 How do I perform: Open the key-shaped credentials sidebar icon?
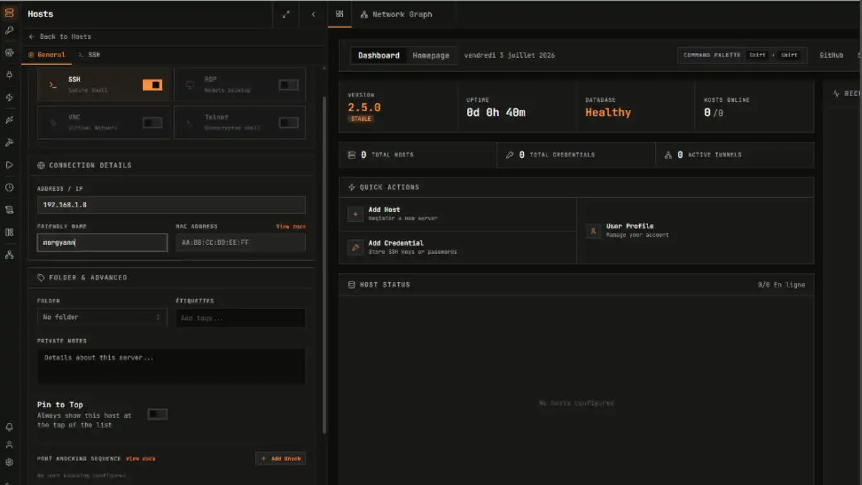coord(9,30)
